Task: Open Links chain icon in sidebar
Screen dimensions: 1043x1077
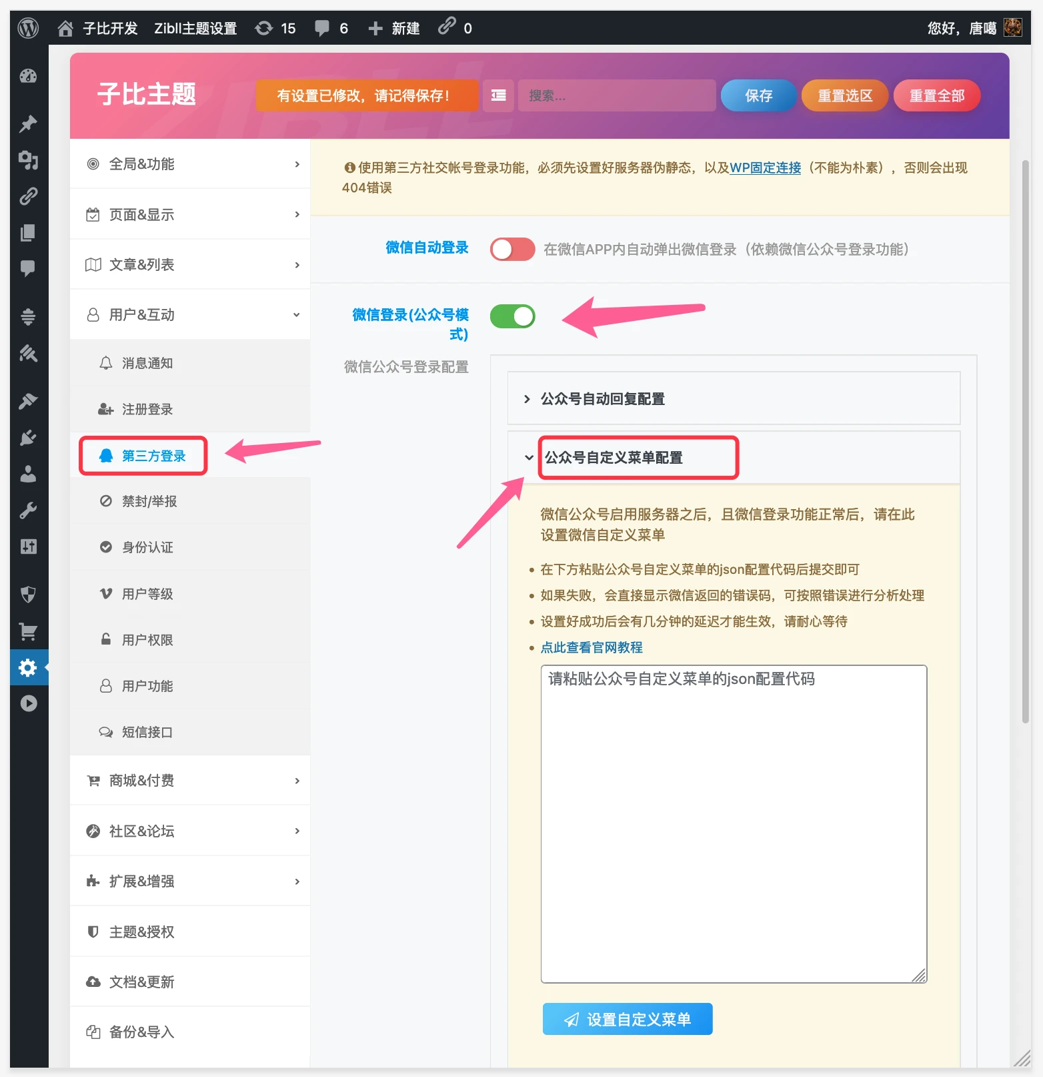Action: (x=28, y=196)
